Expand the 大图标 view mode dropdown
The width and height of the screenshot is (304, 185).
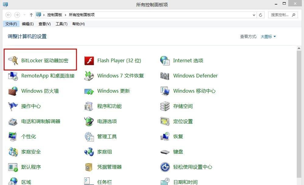click(x=268, y=37)
